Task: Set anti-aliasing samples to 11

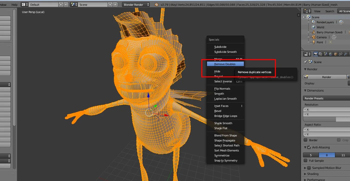Action: click(343, 155)
